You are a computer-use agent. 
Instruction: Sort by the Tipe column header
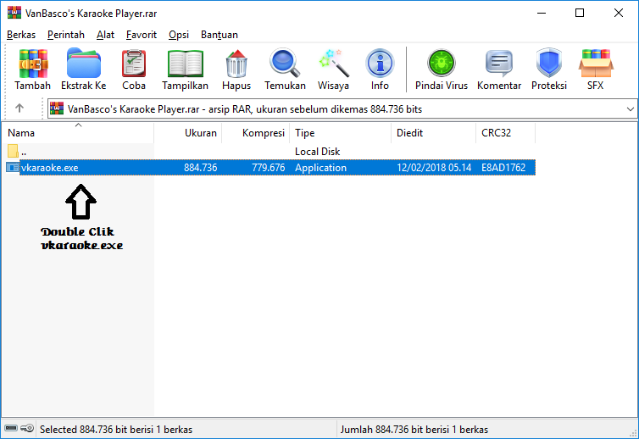(341, 133)
